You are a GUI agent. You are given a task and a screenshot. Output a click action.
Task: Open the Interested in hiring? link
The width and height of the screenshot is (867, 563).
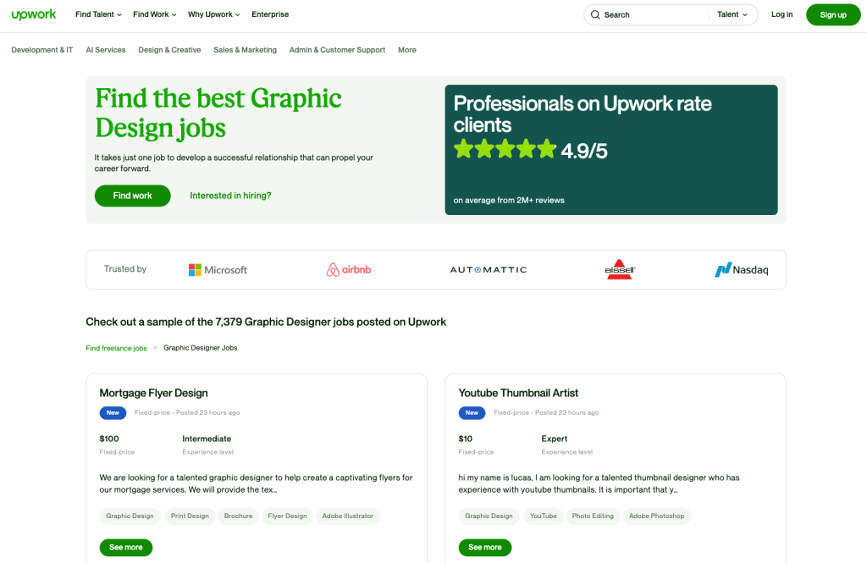pos(230,196)
